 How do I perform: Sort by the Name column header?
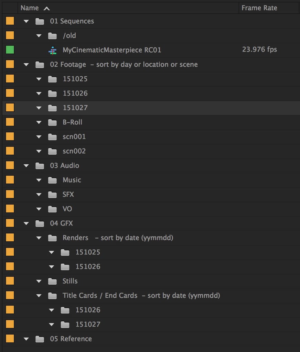30,8
